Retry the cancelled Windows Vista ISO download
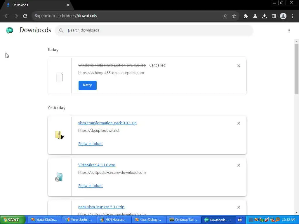This screenshot has height=224, width=299. [x=88, y=85]
